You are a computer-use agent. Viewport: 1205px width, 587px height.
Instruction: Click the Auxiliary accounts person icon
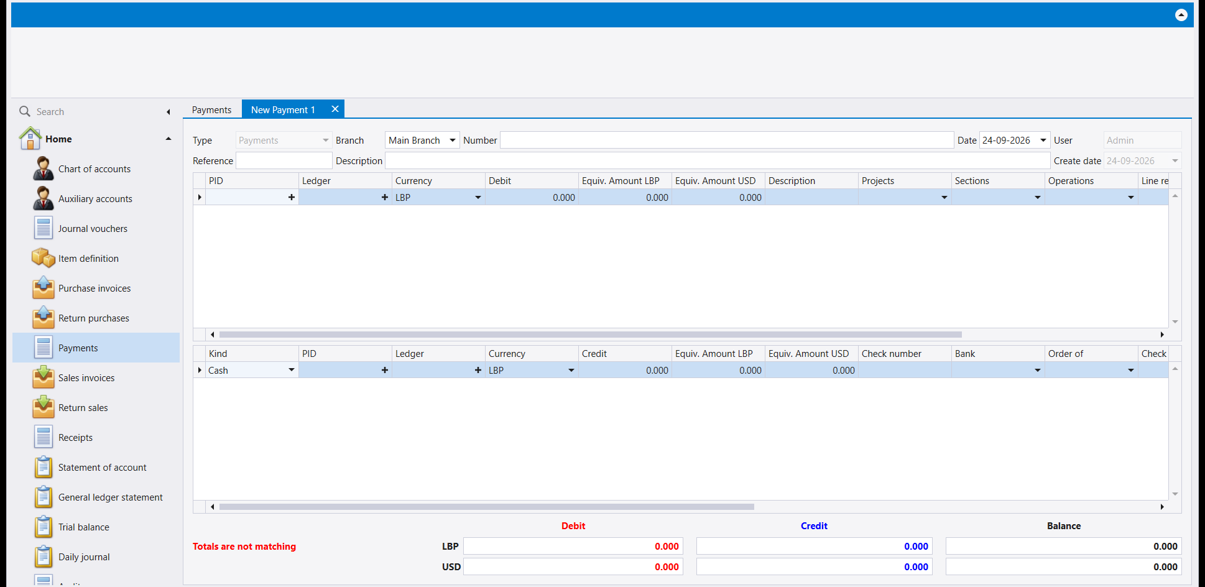pyautogui.click(x=44, y=198)
